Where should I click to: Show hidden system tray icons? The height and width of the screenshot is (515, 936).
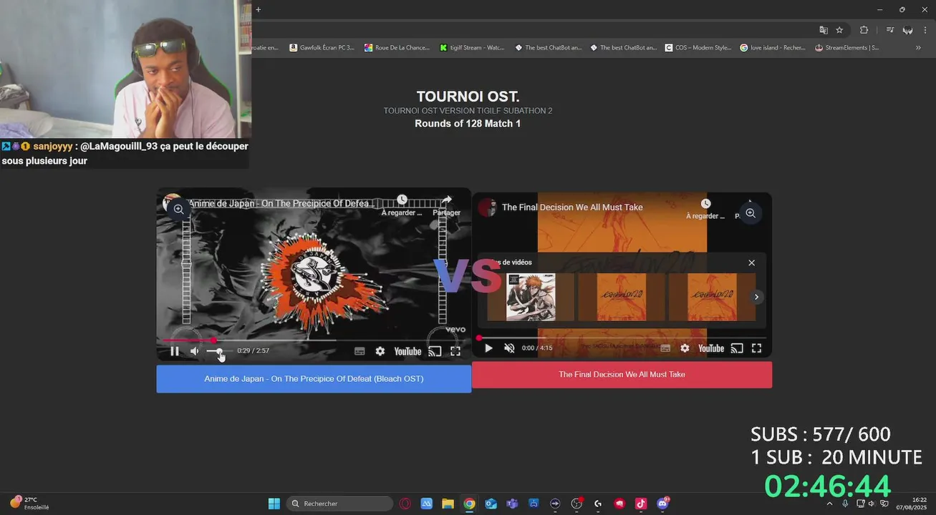pyautogui.click(x=829, y=504)
